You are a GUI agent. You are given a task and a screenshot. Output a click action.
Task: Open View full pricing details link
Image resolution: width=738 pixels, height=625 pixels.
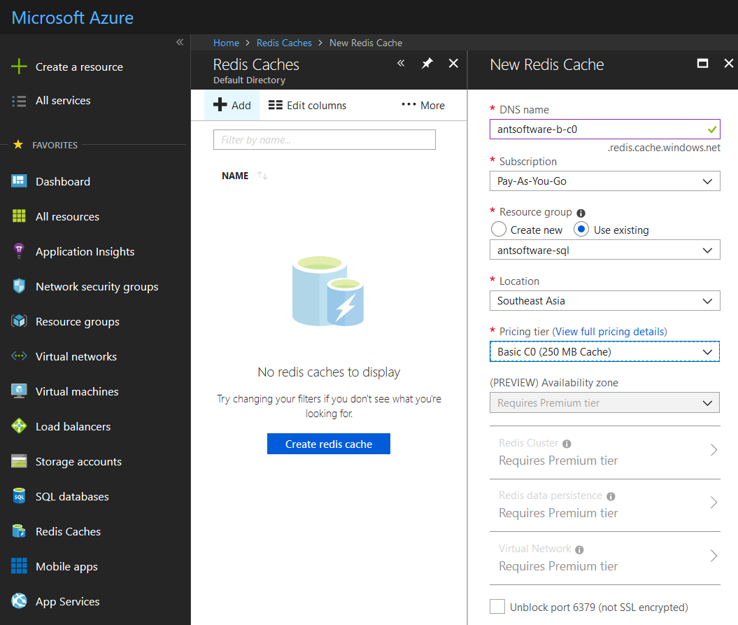pyautogui.click(x=609, y=332)
